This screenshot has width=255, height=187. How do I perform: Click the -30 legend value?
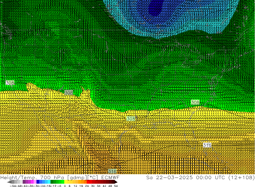tap(36, 186)
